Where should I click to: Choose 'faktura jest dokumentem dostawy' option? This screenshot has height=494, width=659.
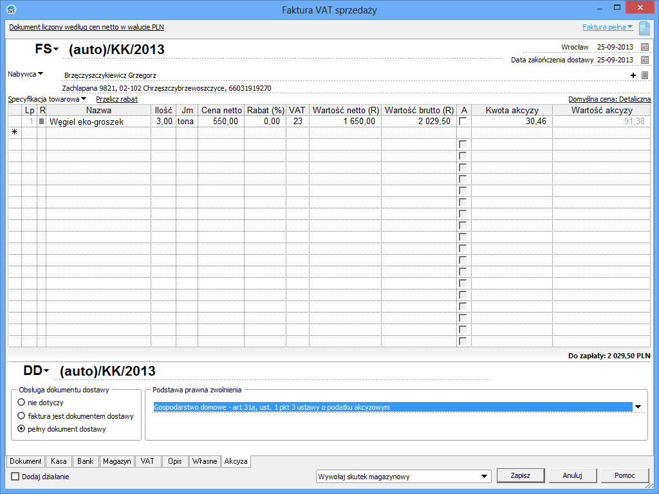(22, 416)
